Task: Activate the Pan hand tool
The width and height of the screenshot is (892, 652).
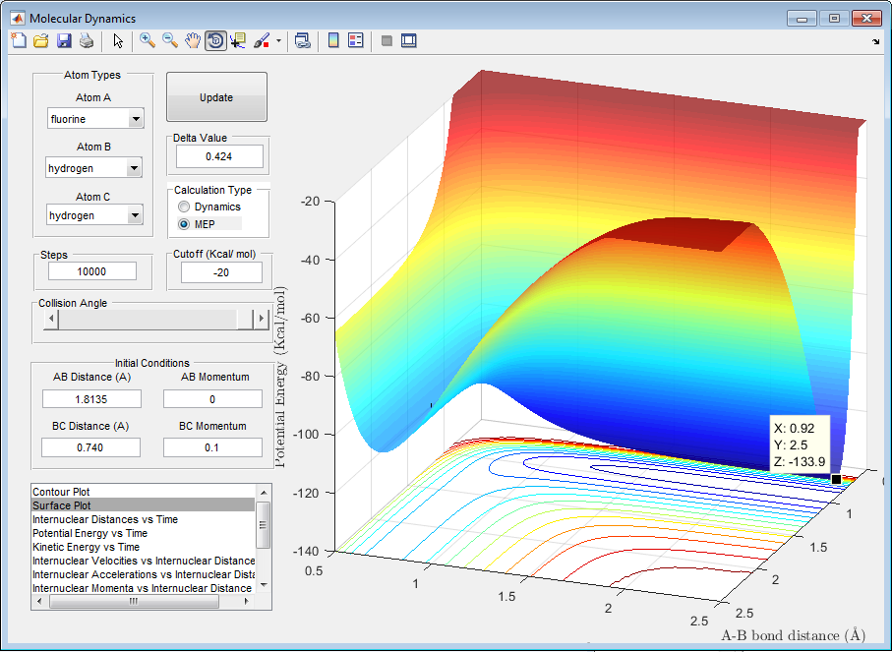Action: [193, 40]
